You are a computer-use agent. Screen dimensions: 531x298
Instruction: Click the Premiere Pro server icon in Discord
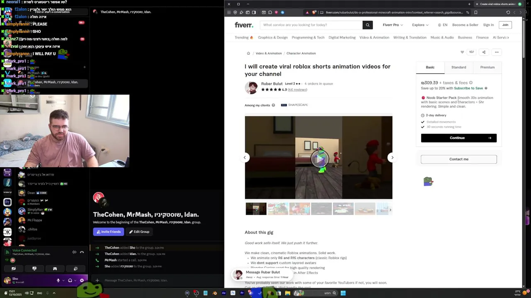coord(7,202)
